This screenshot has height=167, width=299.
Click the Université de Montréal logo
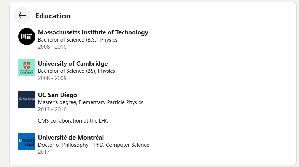(27, 142)
